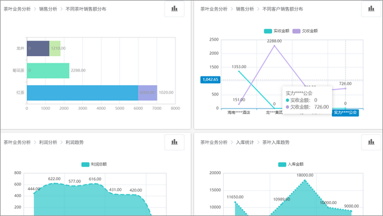Toggle the 实收金额 legend series

click(x=276, y=31)
